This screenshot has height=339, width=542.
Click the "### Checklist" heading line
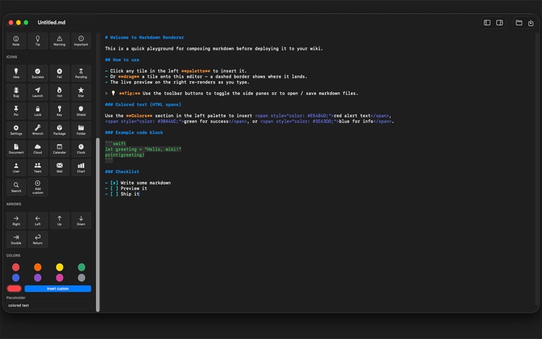click(122, 172)
